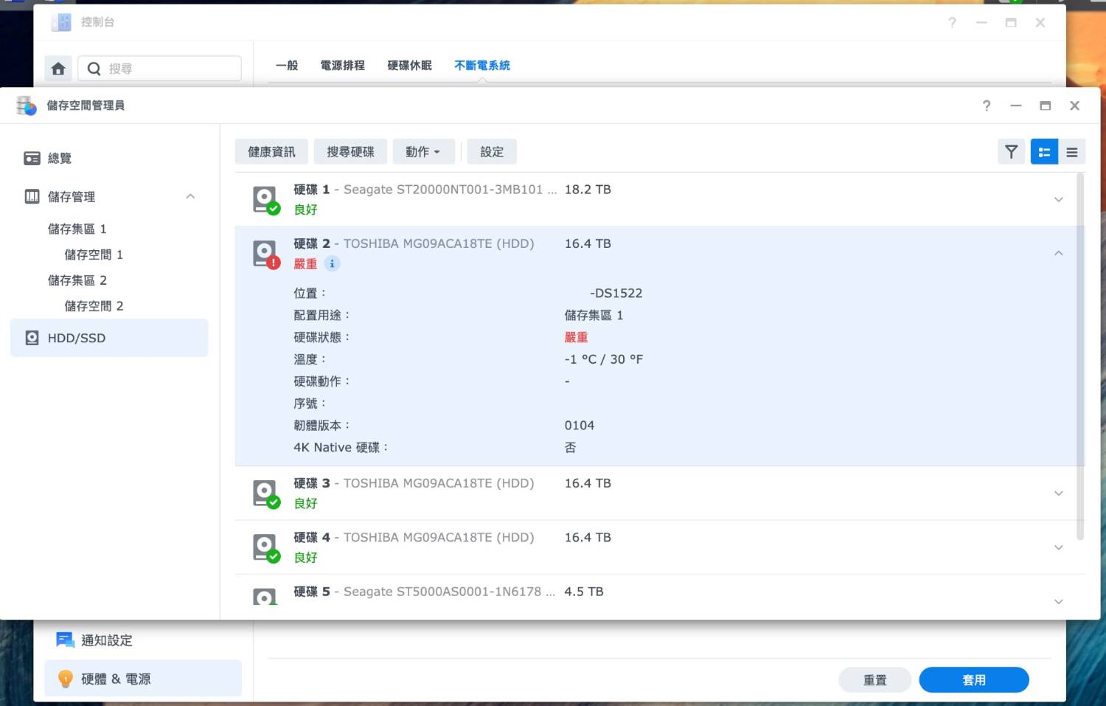The width and height of the screenshot is (1106, 706).
Task: Open 總覽 overview page
Action: tap(59, 158)
